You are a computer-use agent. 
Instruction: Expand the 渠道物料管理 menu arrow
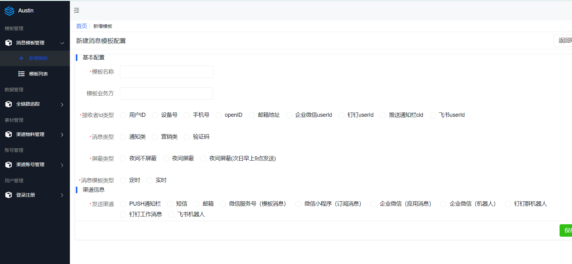(62, 134)
